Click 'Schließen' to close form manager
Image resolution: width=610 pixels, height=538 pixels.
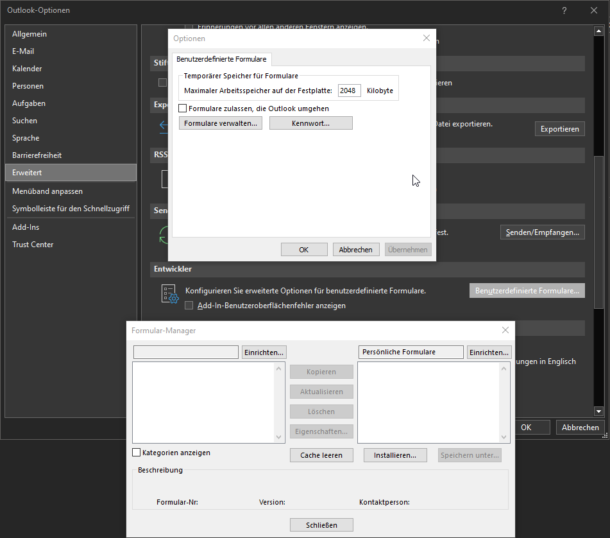coord(321,525)
